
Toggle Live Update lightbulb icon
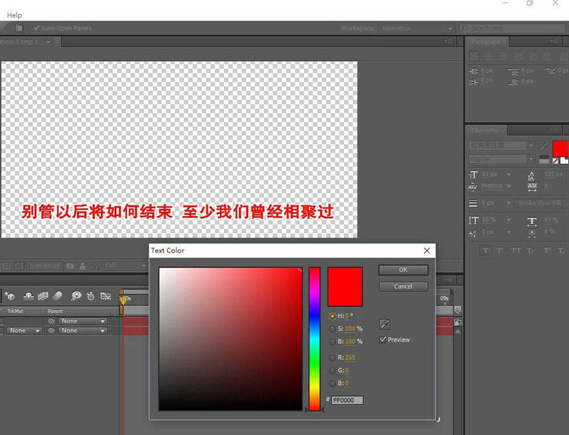click(77, 295)
